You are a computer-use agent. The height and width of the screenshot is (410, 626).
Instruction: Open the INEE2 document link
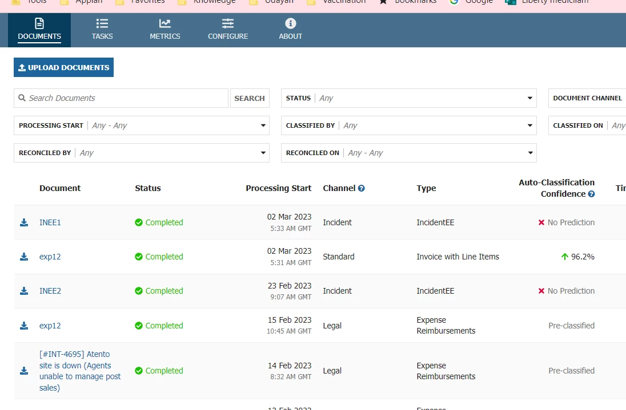tap(50, 291)
